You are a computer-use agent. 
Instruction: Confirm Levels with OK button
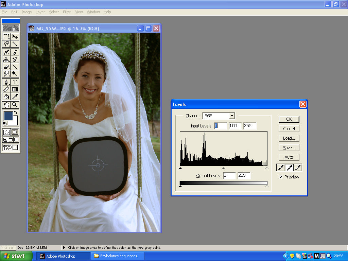289,119
